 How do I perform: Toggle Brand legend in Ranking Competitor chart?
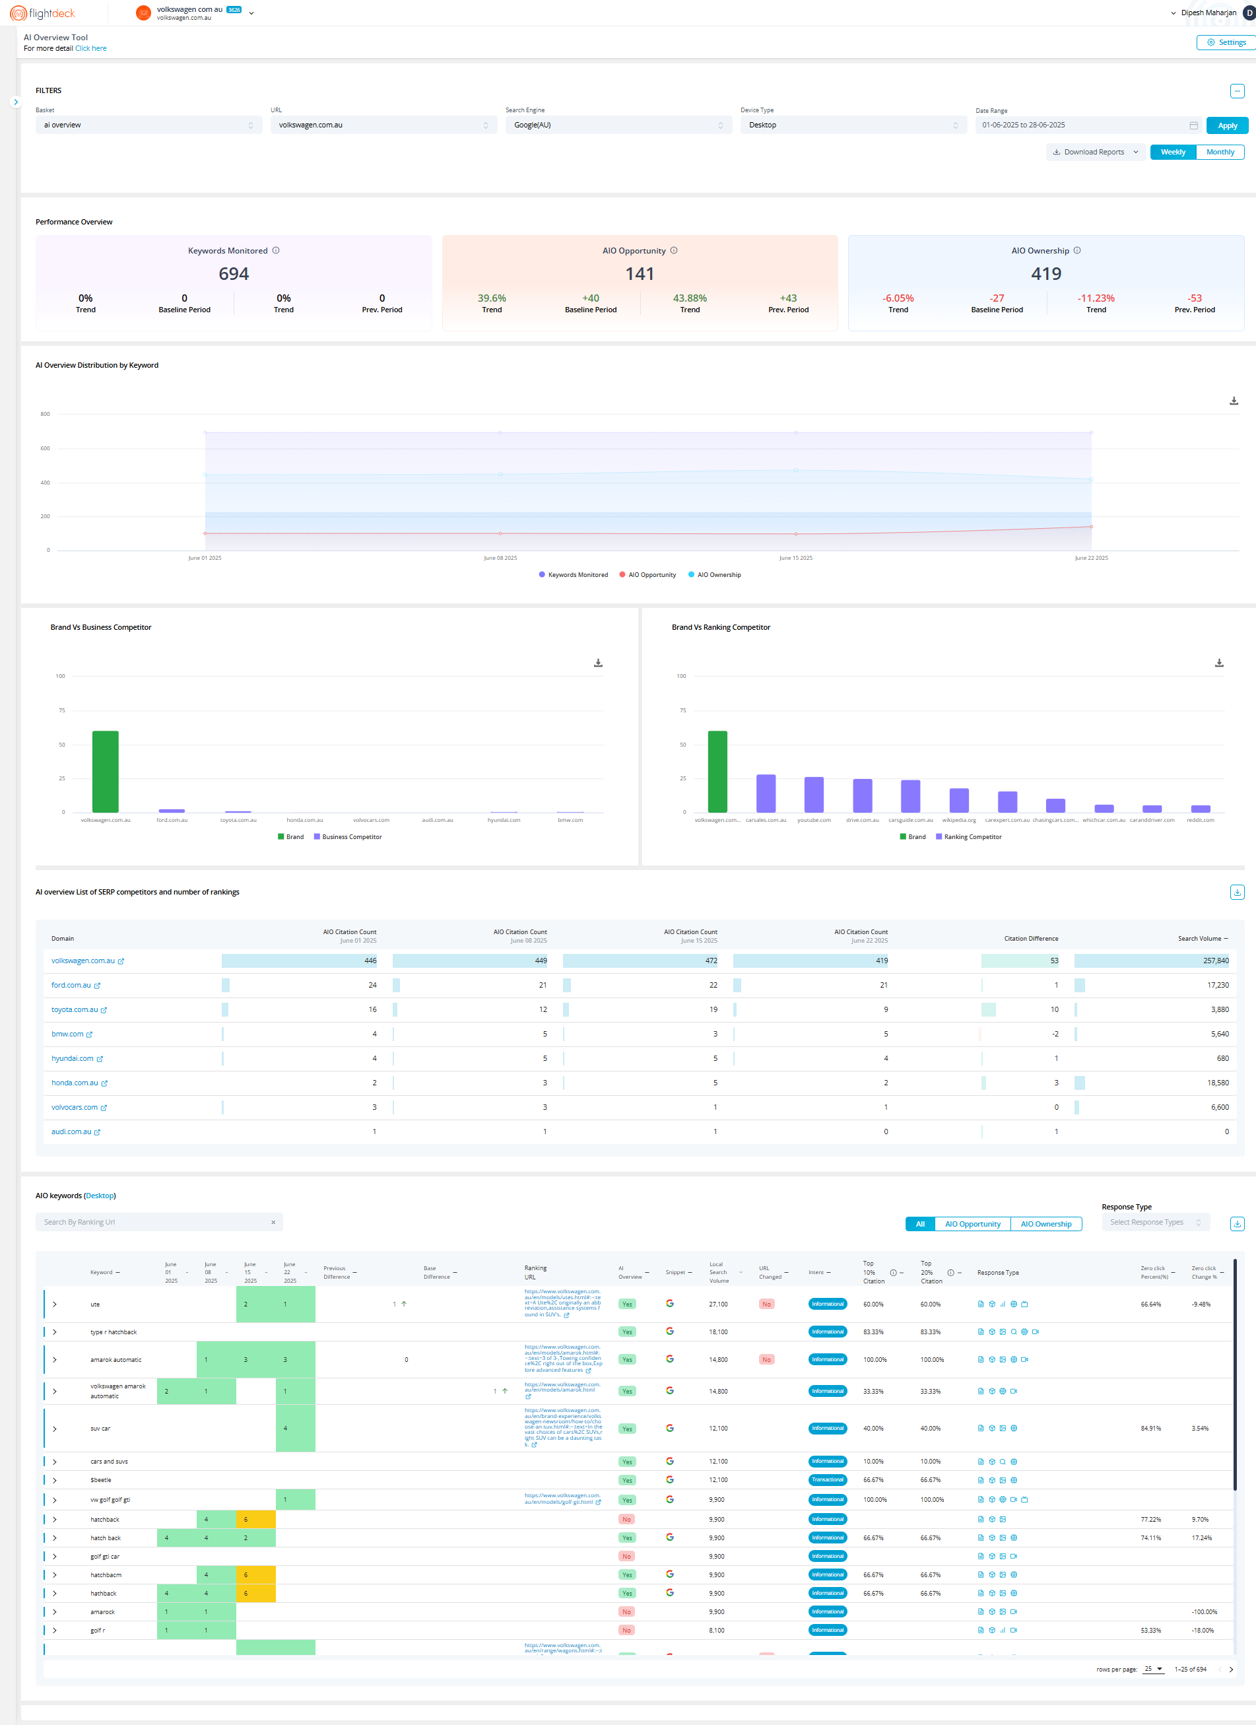tap(912, 837)
